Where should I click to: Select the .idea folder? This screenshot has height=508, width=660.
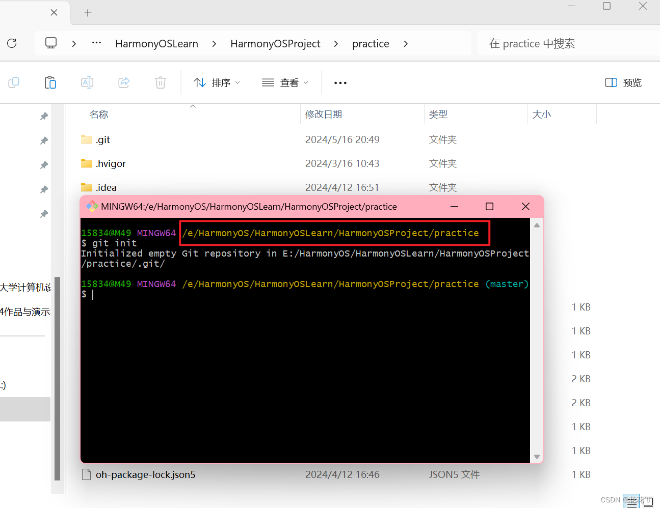click(98, 187)
